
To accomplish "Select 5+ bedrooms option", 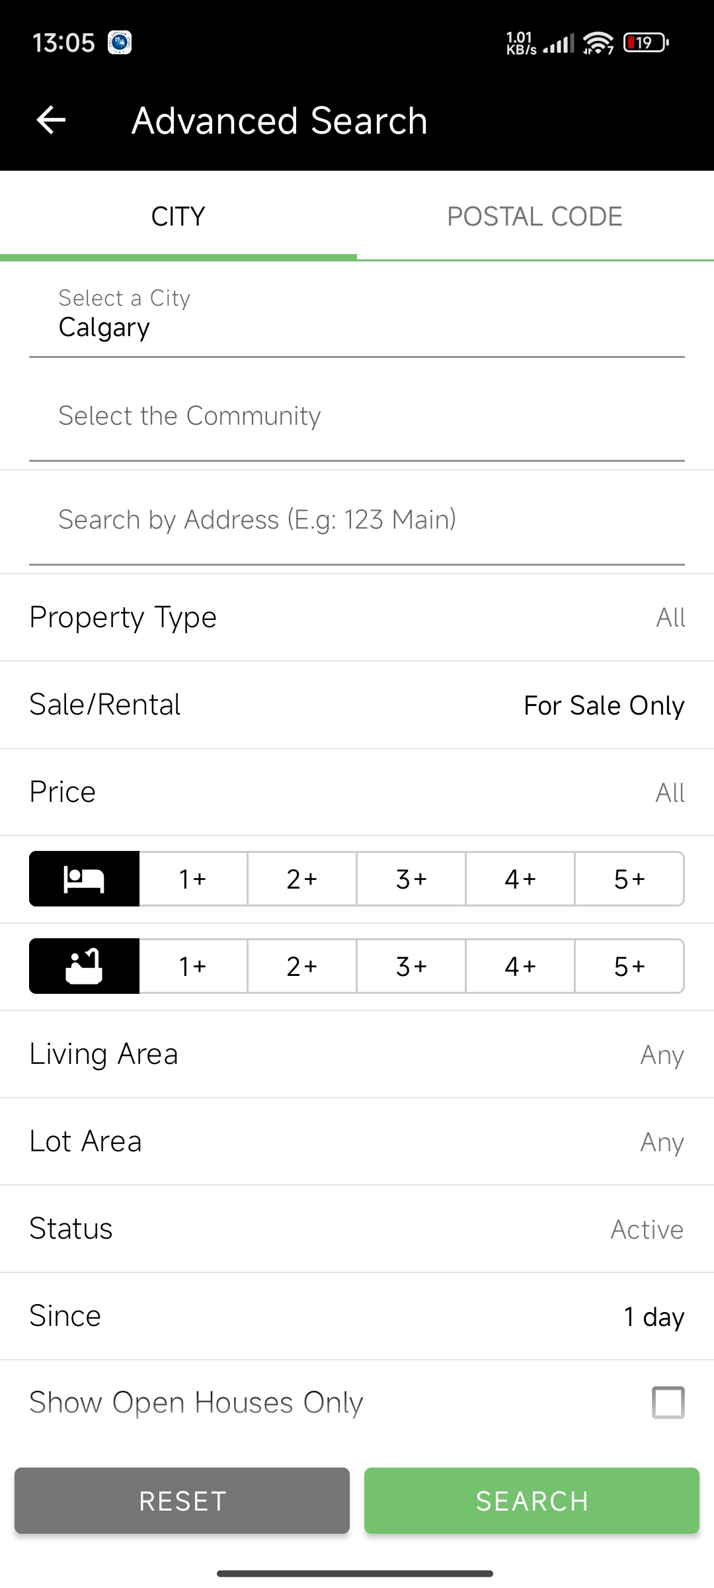I will (x=629, y=879).
